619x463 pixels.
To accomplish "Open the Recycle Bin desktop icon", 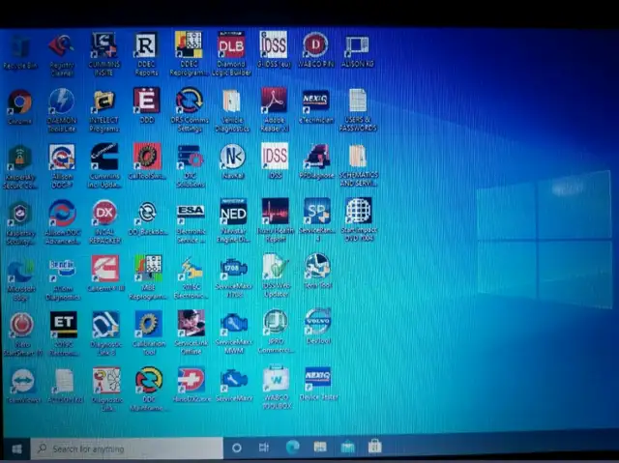I will (x=19, y=47).
